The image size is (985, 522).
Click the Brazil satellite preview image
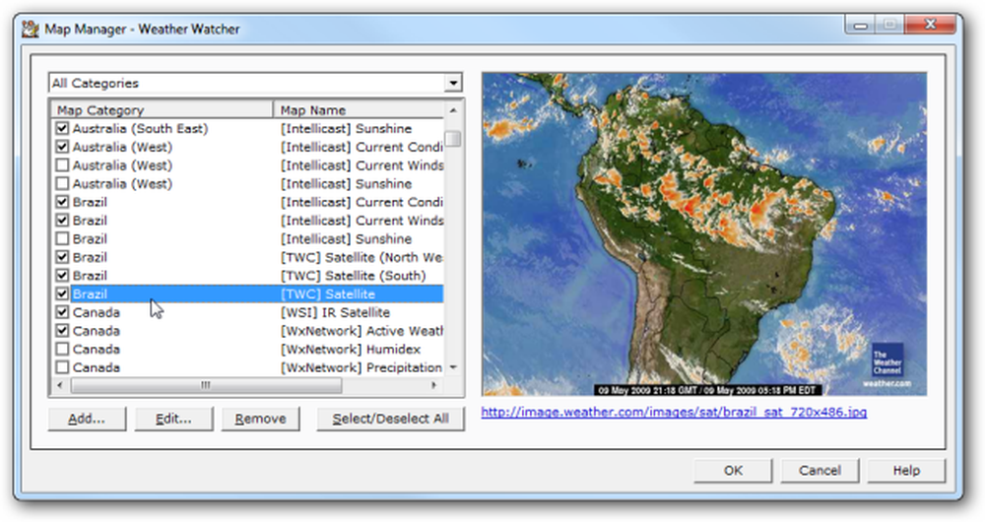[704, 233]
